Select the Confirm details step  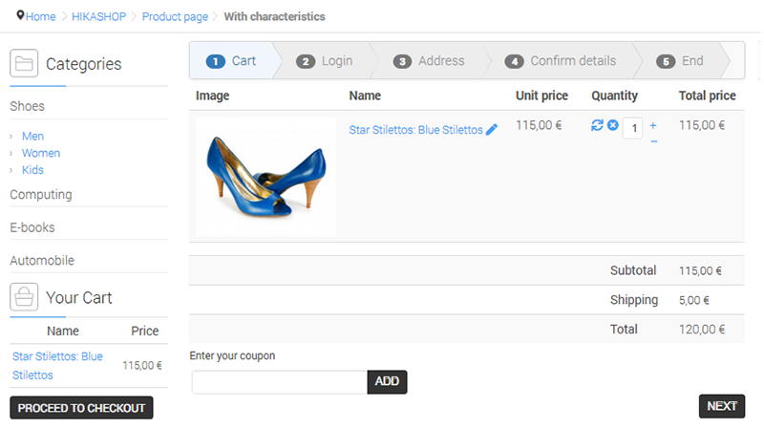tap(561, 61)
